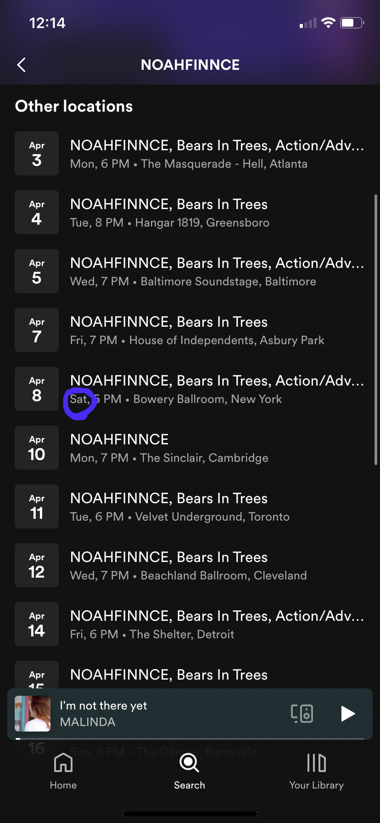Go to Your Library tab
Screen dimensions: 380x823
pos(316,771)
